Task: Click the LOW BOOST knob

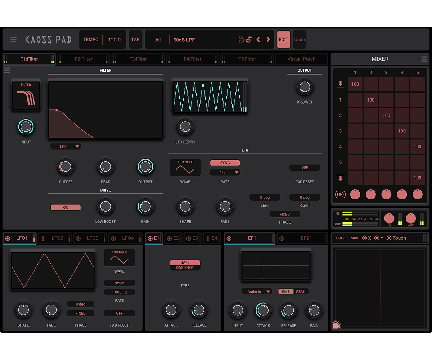Action: [105, 207]
